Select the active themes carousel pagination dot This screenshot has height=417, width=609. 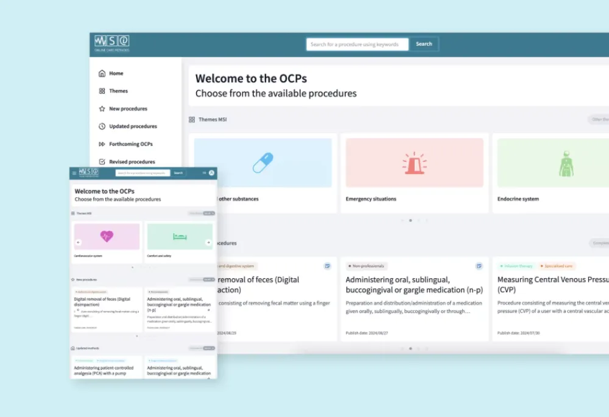(410, 220)
